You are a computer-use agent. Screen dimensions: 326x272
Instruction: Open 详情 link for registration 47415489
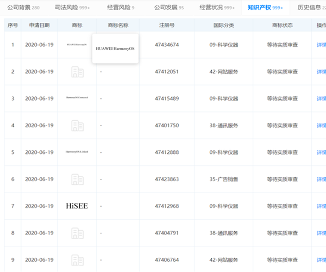(321, 98)
